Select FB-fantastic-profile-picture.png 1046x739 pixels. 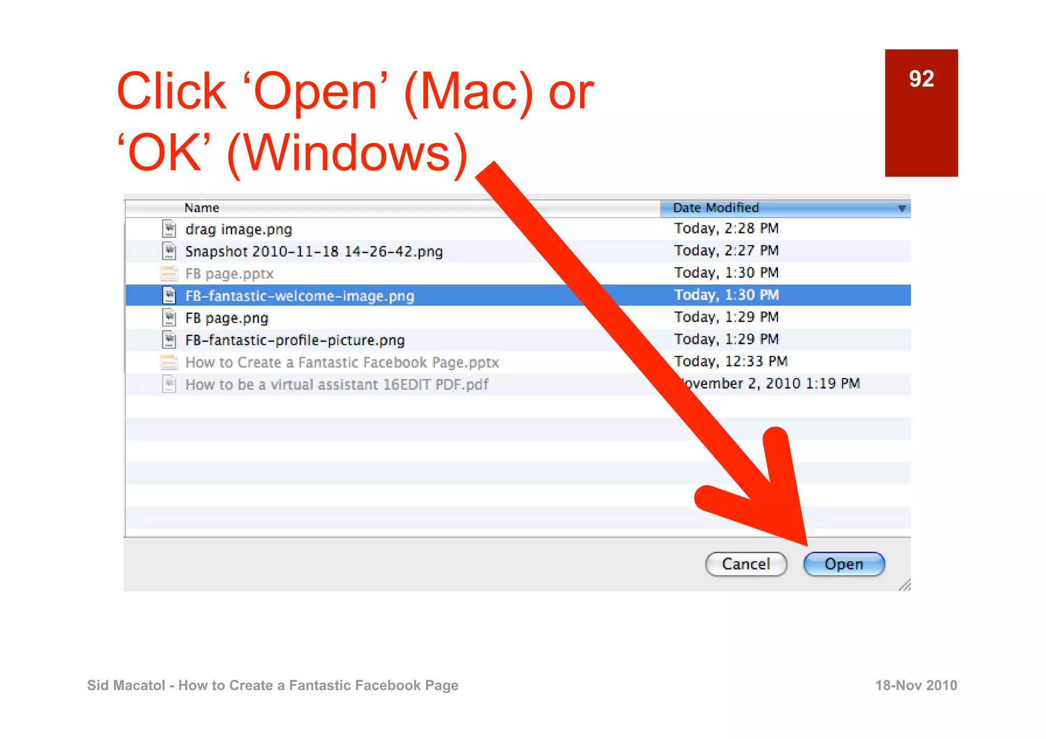(295, 340)
